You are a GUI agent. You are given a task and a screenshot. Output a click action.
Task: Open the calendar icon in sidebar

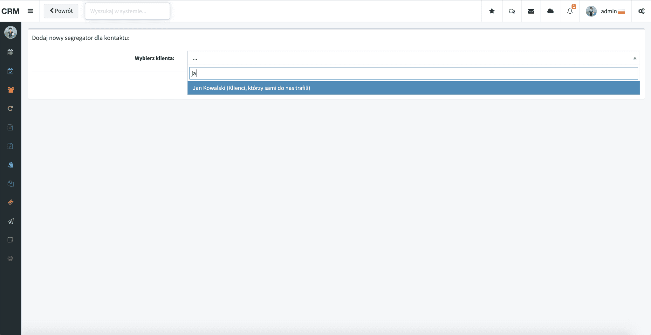[10, 52]
